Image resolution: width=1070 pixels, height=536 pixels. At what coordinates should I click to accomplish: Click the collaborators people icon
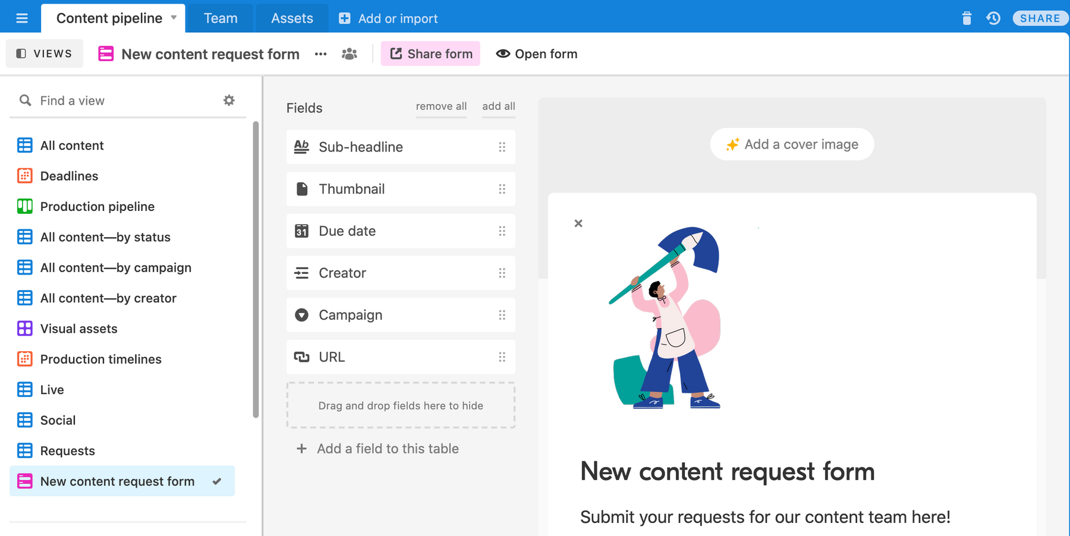(x=350, y=54)
